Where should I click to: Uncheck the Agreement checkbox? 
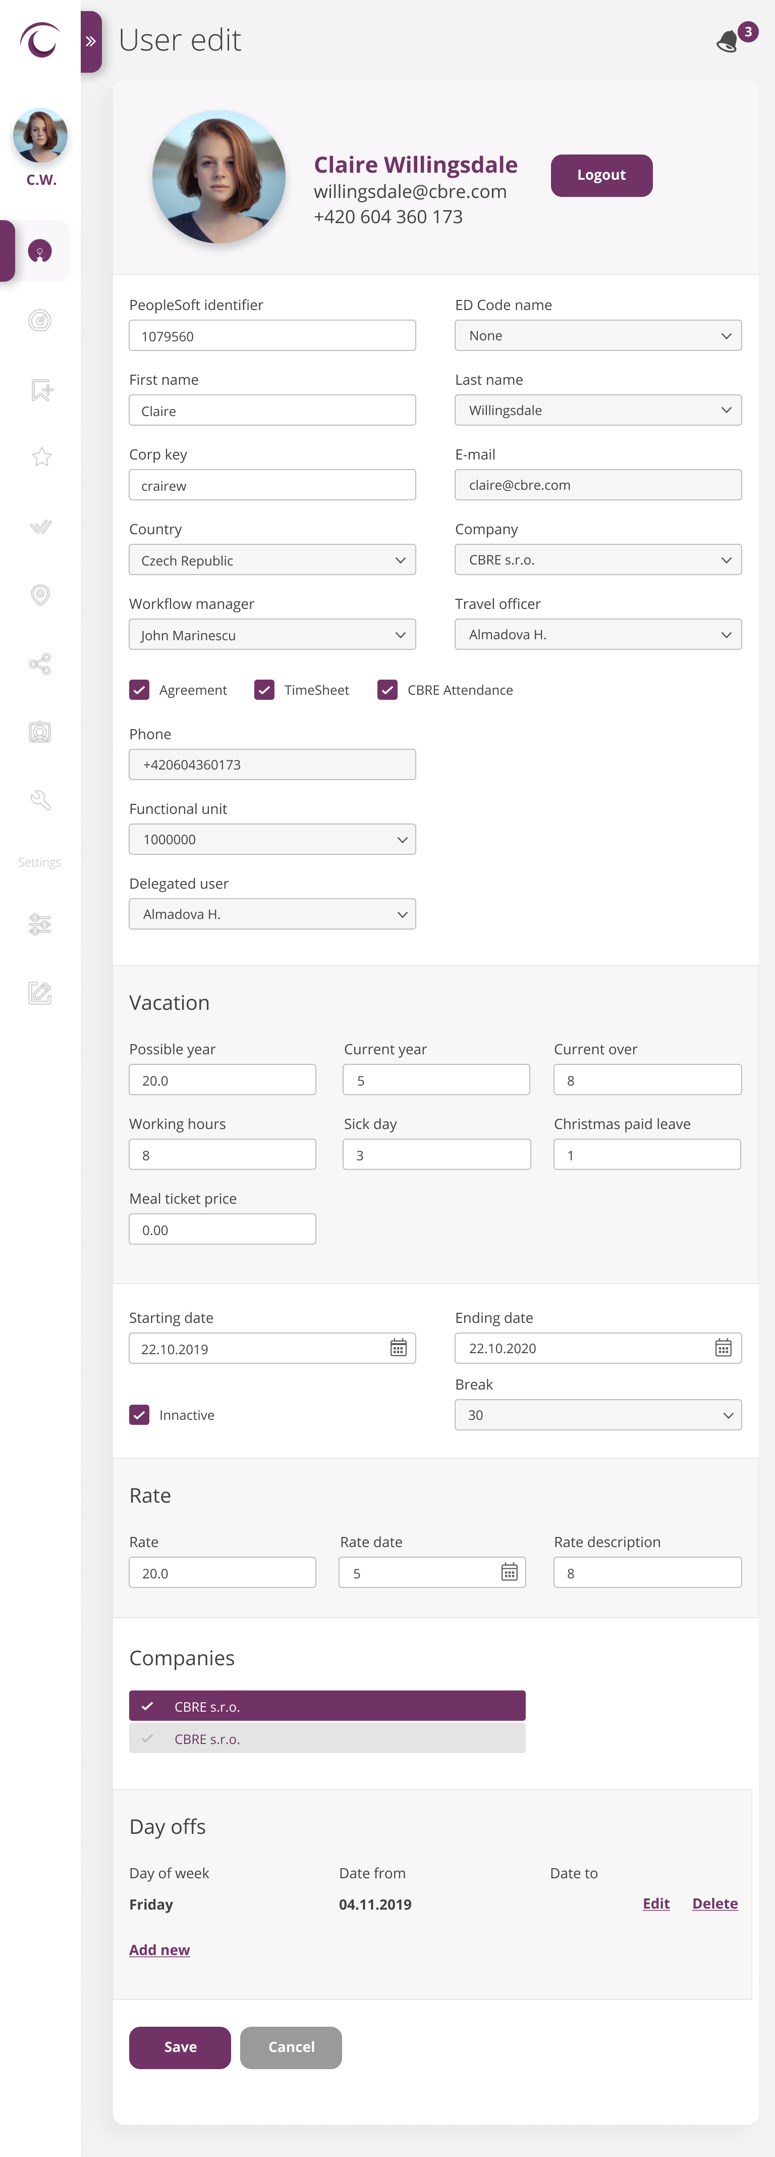139,690
